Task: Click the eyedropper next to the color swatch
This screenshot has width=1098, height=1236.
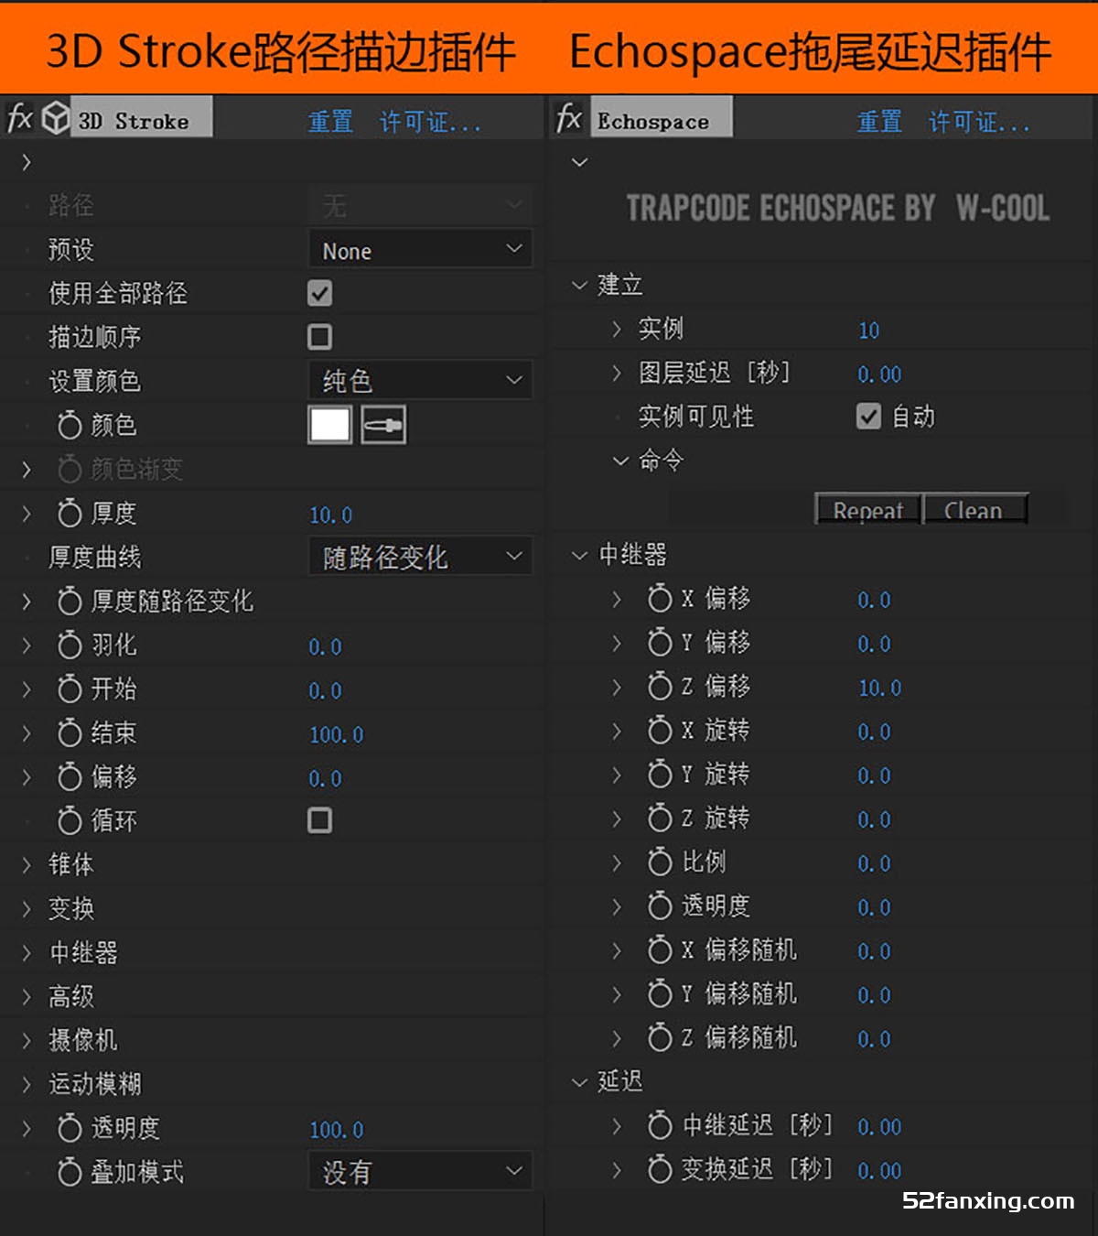Action: tap(383, 425)
